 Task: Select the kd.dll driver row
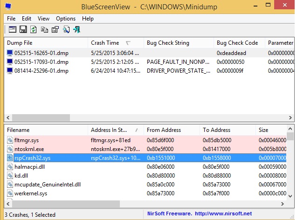click(145, 176)
